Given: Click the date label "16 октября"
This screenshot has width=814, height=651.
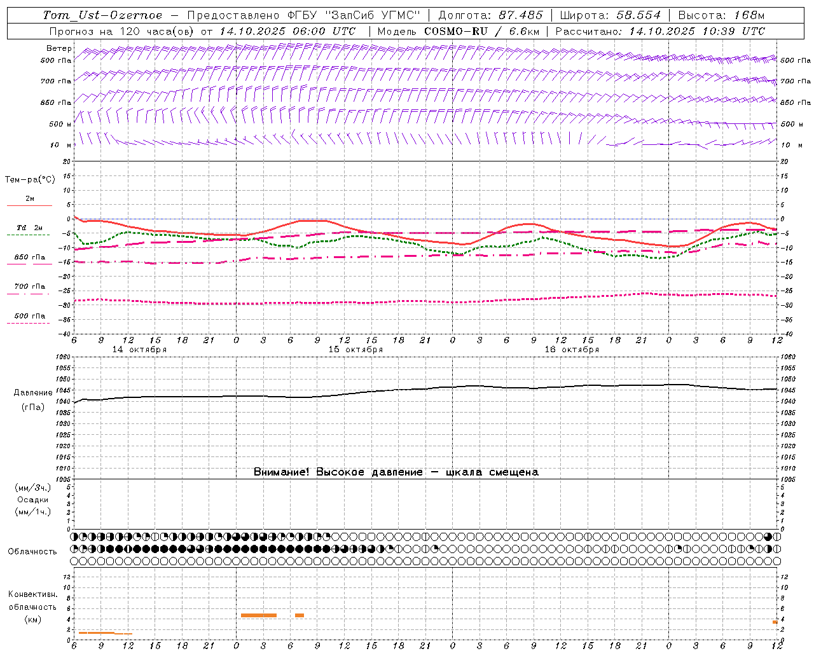Looking at the screenshot, I should coord(572,350).
